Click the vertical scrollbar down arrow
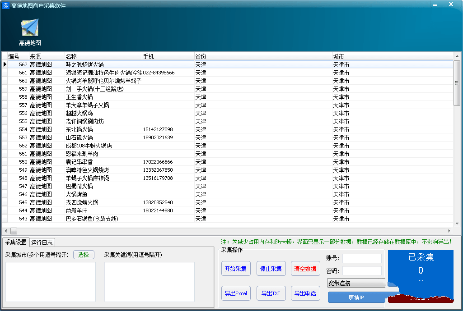Image resolution: width=463 pixels, height=311 pixels. coord(457,224)
